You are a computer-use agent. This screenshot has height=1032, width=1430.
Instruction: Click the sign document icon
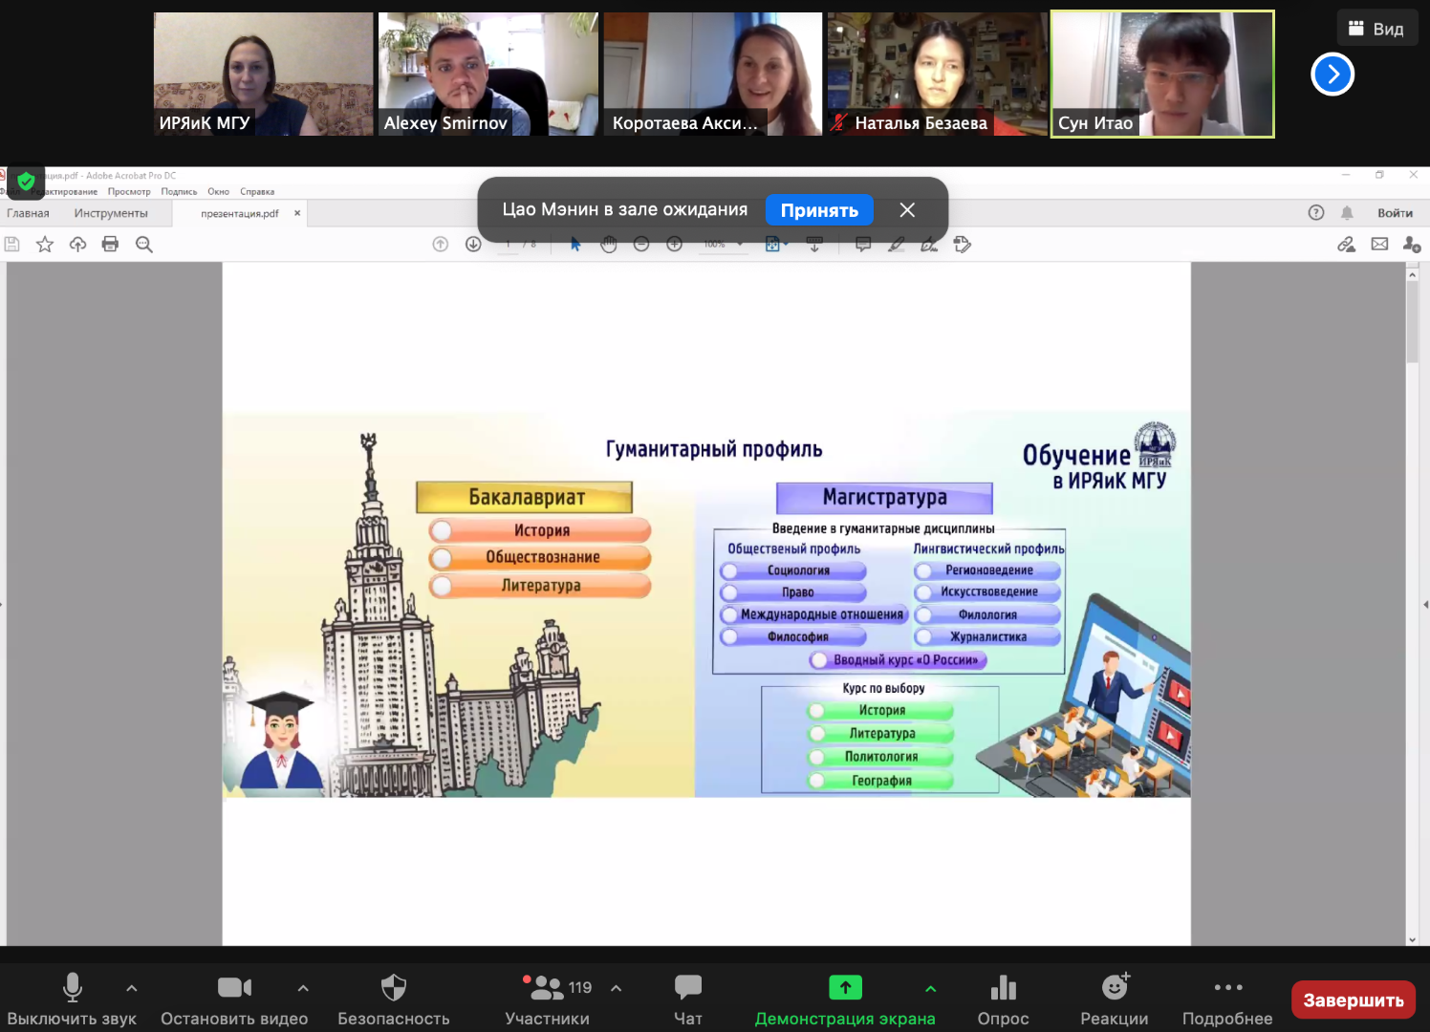pyautogui.click(x=929, y=245)
